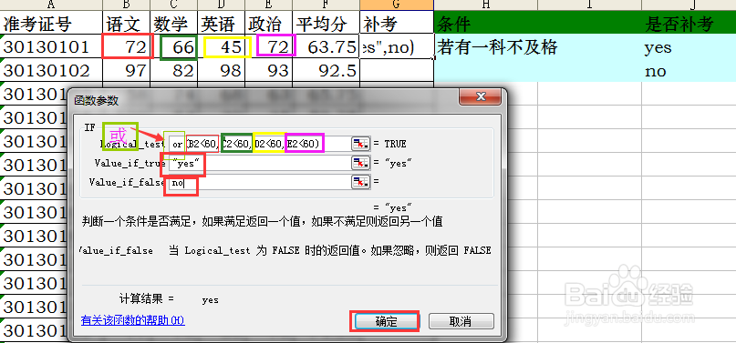Viewport: 736px width, 343px height.
Task: Click the range selector icon for Logical_test
Action: (360, 144)
